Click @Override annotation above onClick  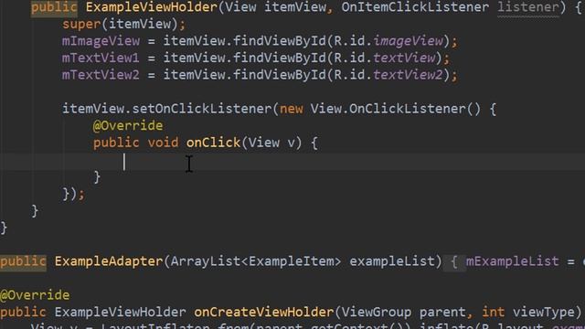(128, 126)
